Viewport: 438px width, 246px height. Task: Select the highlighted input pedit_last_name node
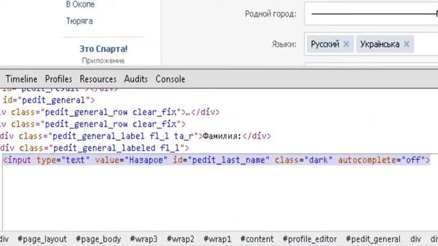[x=216, y=160]
